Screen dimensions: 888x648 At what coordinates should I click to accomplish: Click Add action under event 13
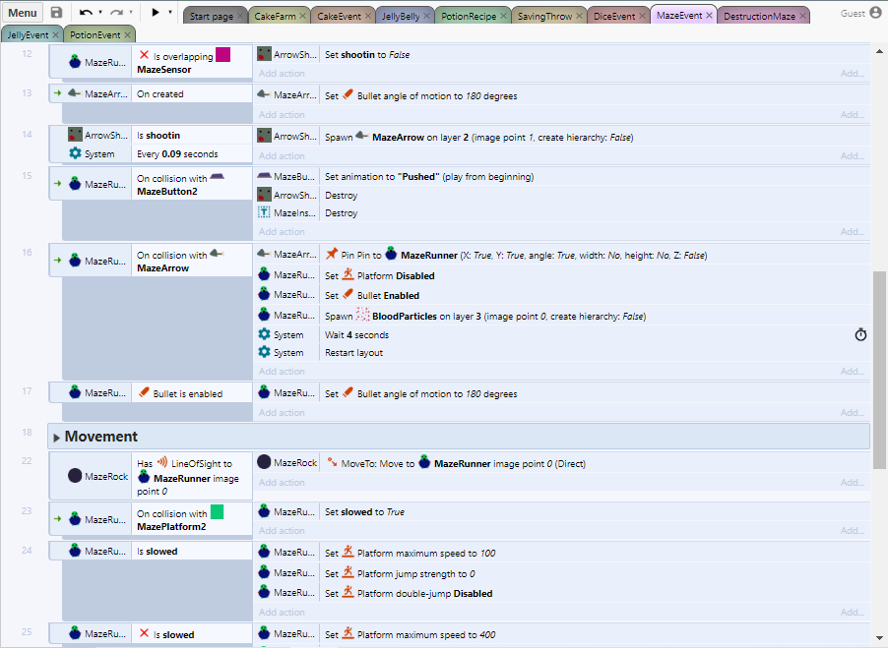coord(282,115)
